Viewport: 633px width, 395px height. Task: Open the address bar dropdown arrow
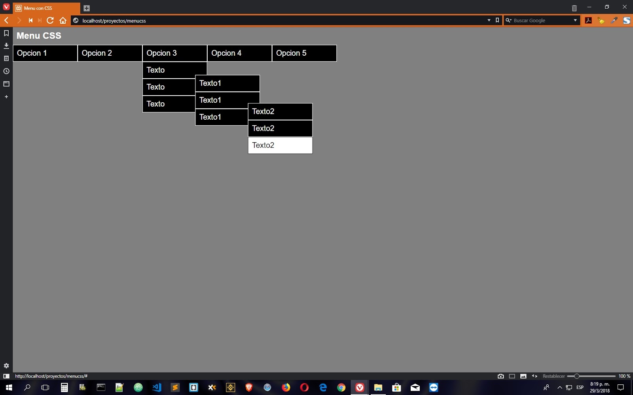[488, 20]
